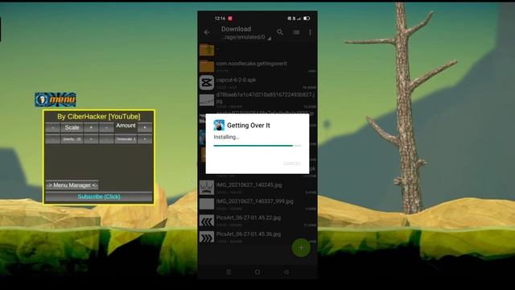Decrease Timescale with the minus button
Viewport: 515px width, 290px height.
click(106, 139)
